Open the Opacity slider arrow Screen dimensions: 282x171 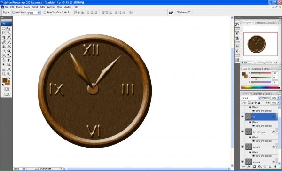279,98
